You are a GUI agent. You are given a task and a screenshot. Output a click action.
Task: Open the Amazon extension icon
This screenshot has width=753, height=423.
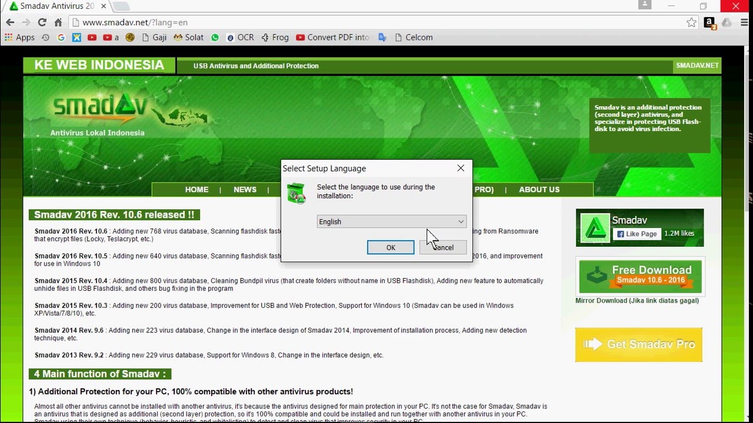pos(709,23)
